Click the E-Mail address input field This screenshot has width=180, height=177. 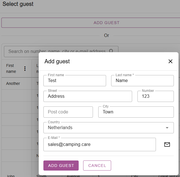click(99, 145)
